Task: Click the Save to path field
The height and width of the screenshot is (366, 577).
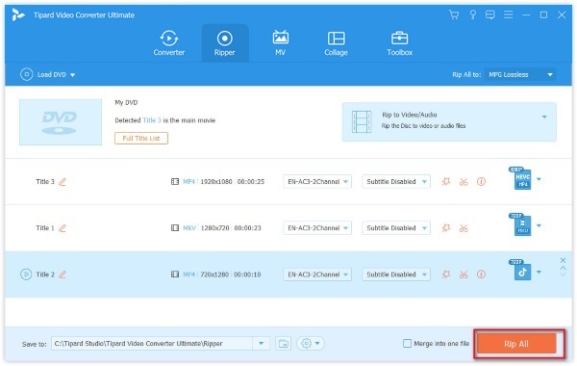Action: pos(152,344)
